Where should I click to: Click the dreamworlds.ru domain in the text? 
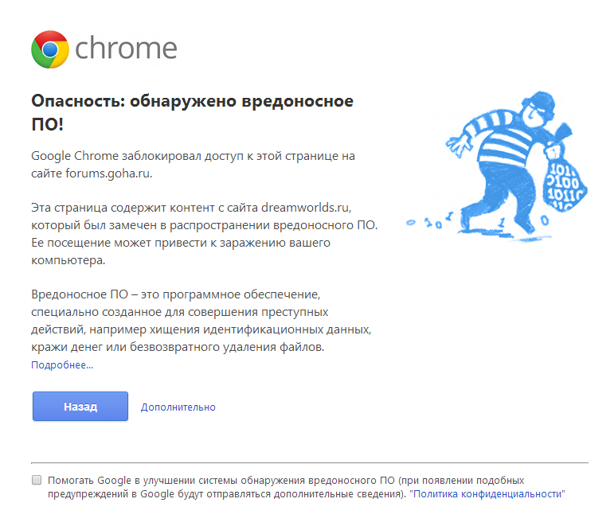coord(305,208)
